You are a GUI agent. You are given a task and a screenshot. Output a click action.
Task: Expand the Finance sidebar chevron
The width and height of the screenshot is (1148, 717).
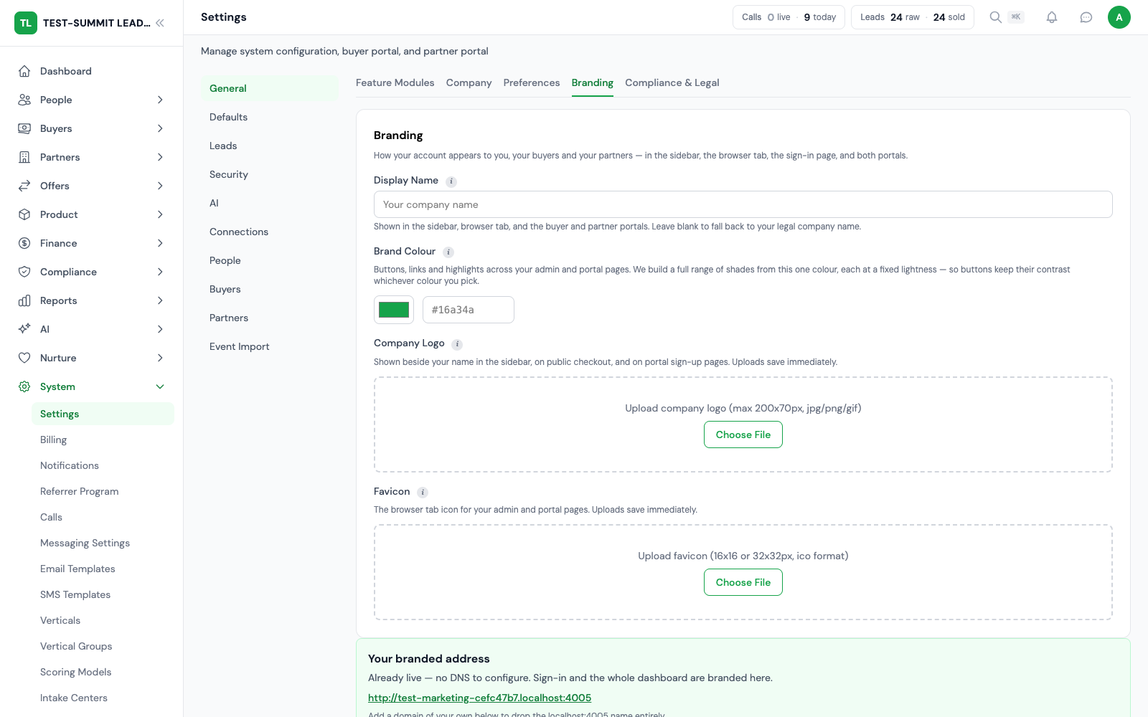[x=160, y=243]
